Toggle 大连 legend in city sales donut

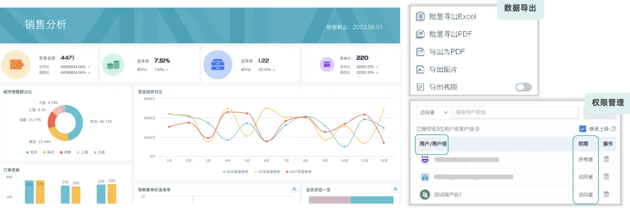click(x=99, y=152)
